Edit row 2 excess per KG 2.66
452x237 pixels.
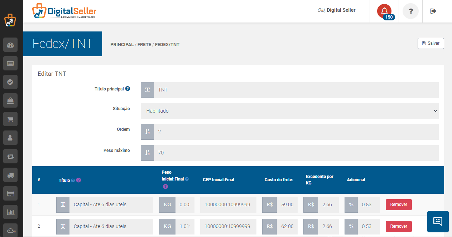point(328,226)
